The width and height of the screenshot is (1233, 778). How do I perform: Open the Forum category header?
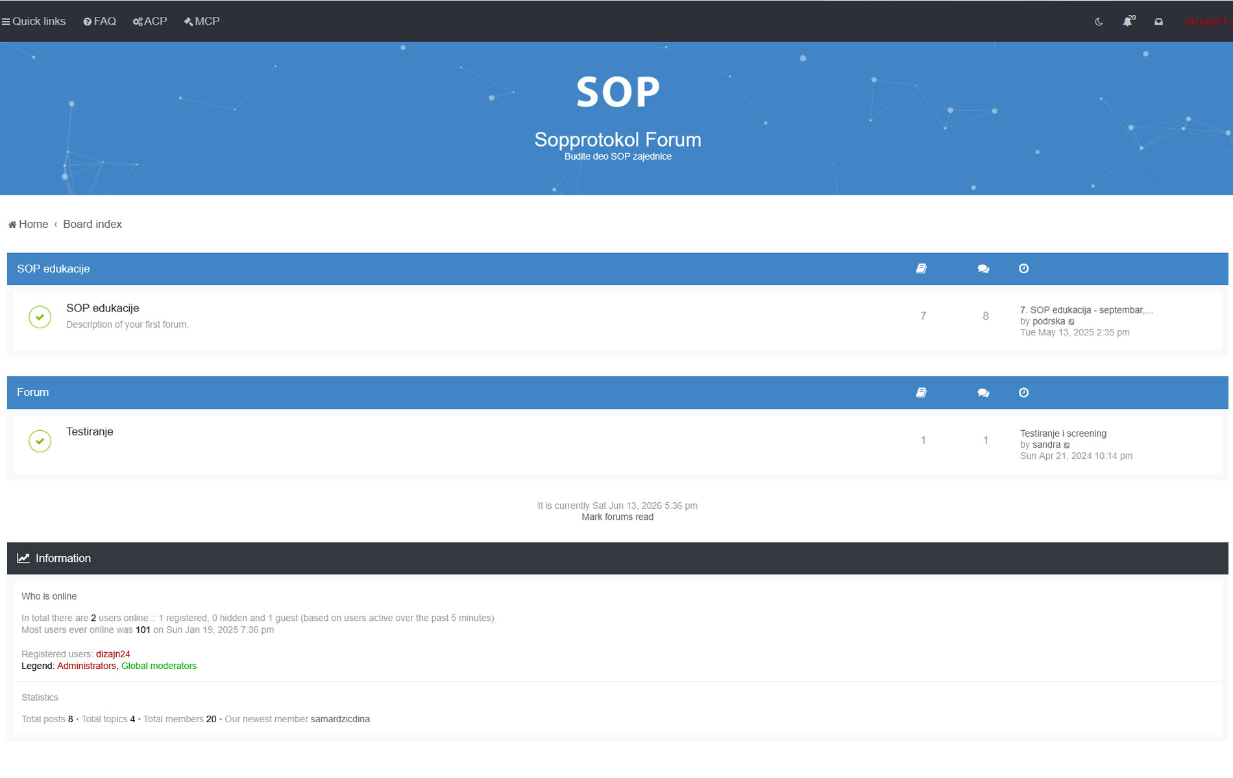tap(32, 392)
